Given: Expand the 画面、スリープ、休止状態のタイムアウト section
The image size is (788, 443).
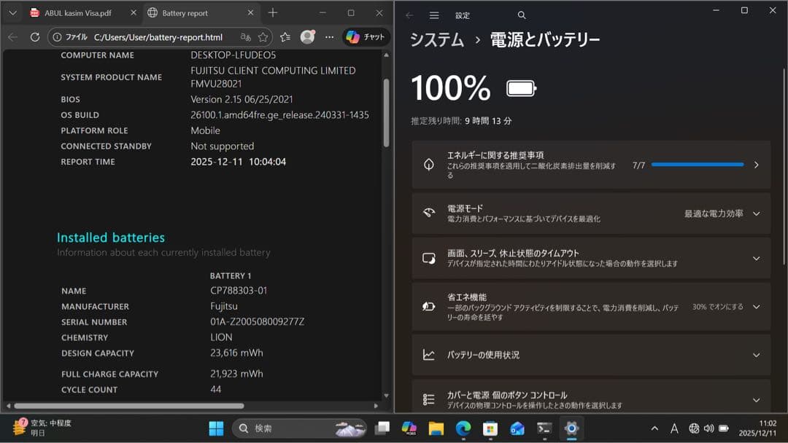Looking at the screenshot, I should [x=756, y=258].
